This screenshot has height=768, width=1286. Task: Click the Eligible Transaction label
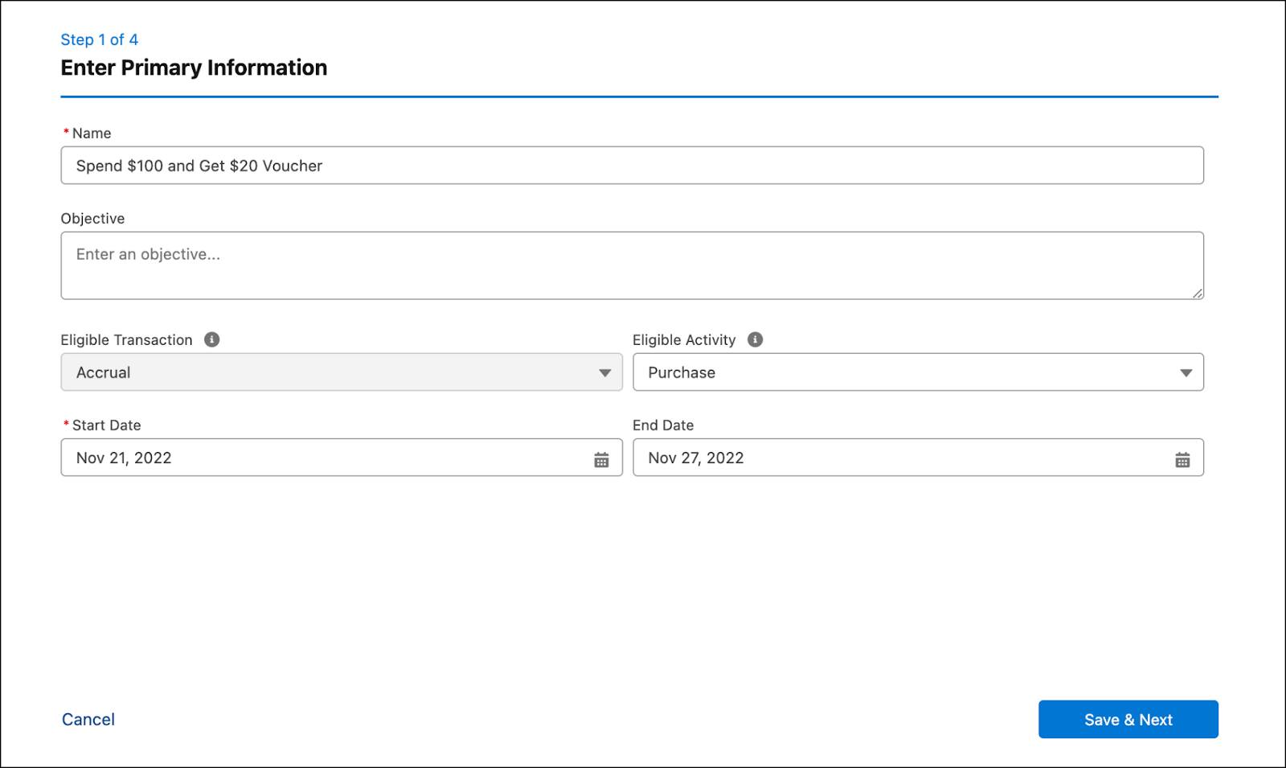pos(126,339)
